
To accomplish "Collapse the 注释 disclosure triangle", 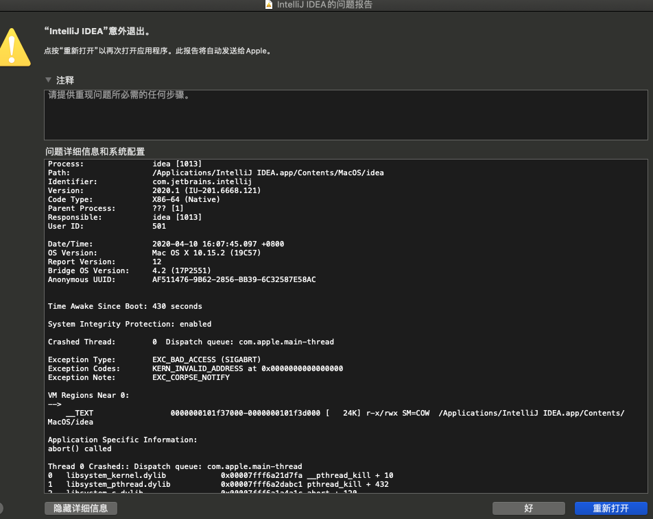I will click(48, 80).
